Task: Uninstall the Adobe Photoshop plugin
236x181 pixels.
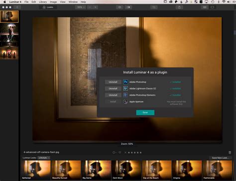Action: (113, 82)
